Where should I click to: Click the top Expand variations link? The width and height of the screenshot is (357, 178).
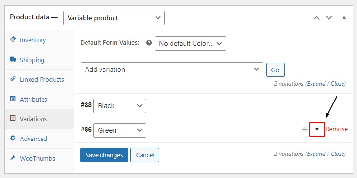[316, 84]
